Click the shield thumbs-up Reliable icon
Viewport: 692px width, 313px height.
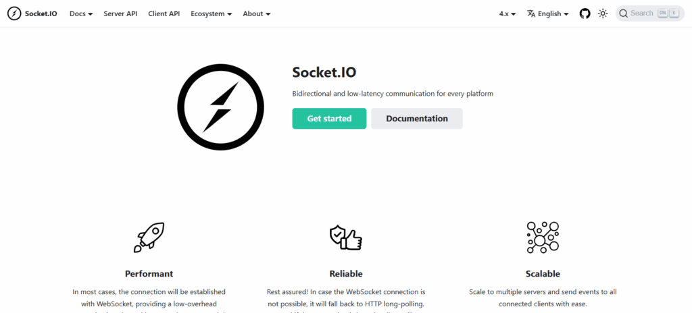click(346, 237)
